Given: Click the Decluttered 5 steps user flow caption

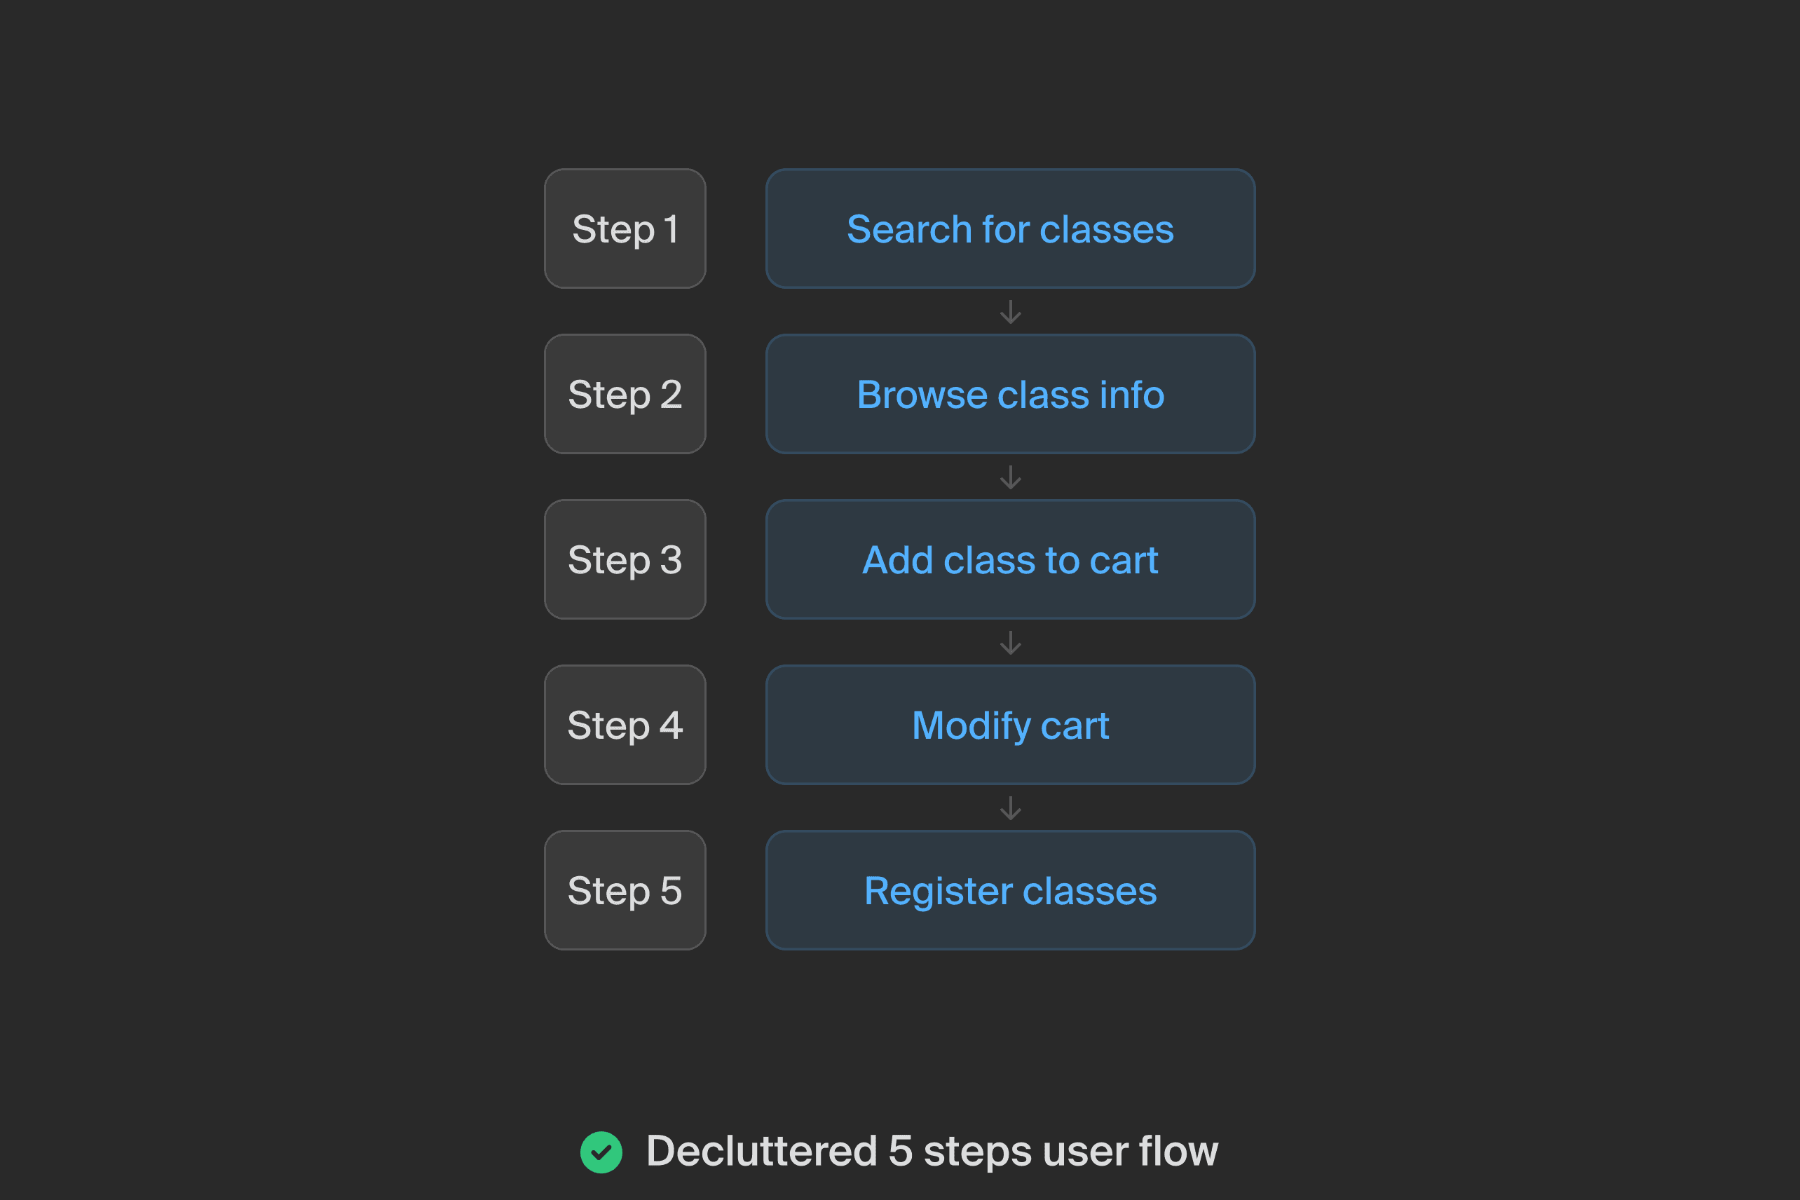Looking at the screenshot, I should 932,1151.
